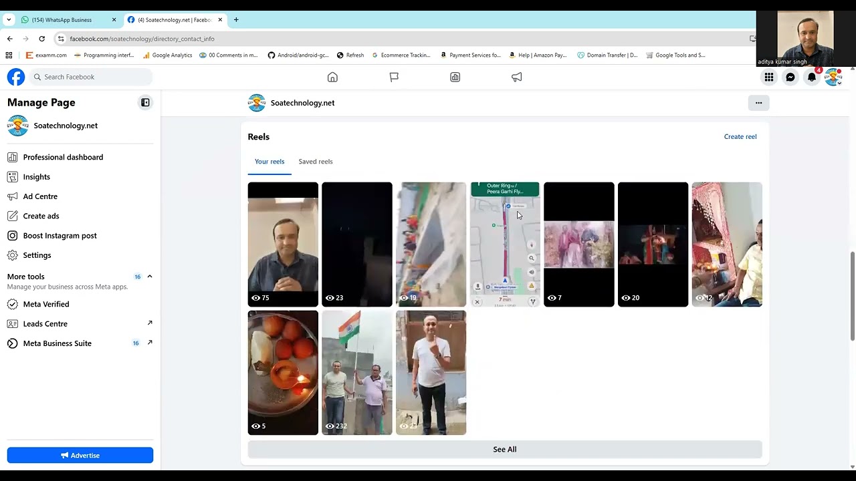Open the food plate reel with 5 views
The height and width of the screenshot is (481, 856).
point(283,373)
